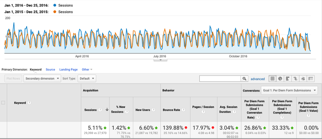Open help for Goal 1 Completions
The image size is (322, 139).
click(282, 118)
